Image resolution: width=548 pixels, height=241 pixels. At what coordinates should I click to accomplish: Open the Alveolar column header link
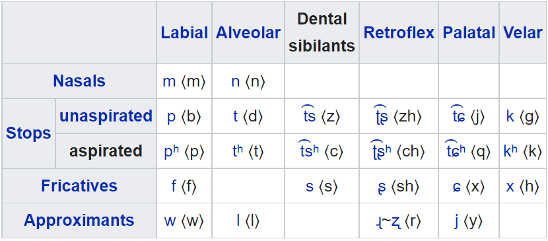coord(248,33)
